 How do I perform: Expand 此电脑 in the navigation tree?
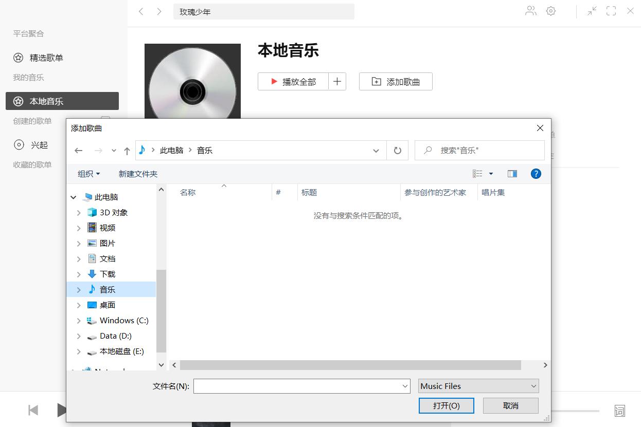tap(74, 196)
